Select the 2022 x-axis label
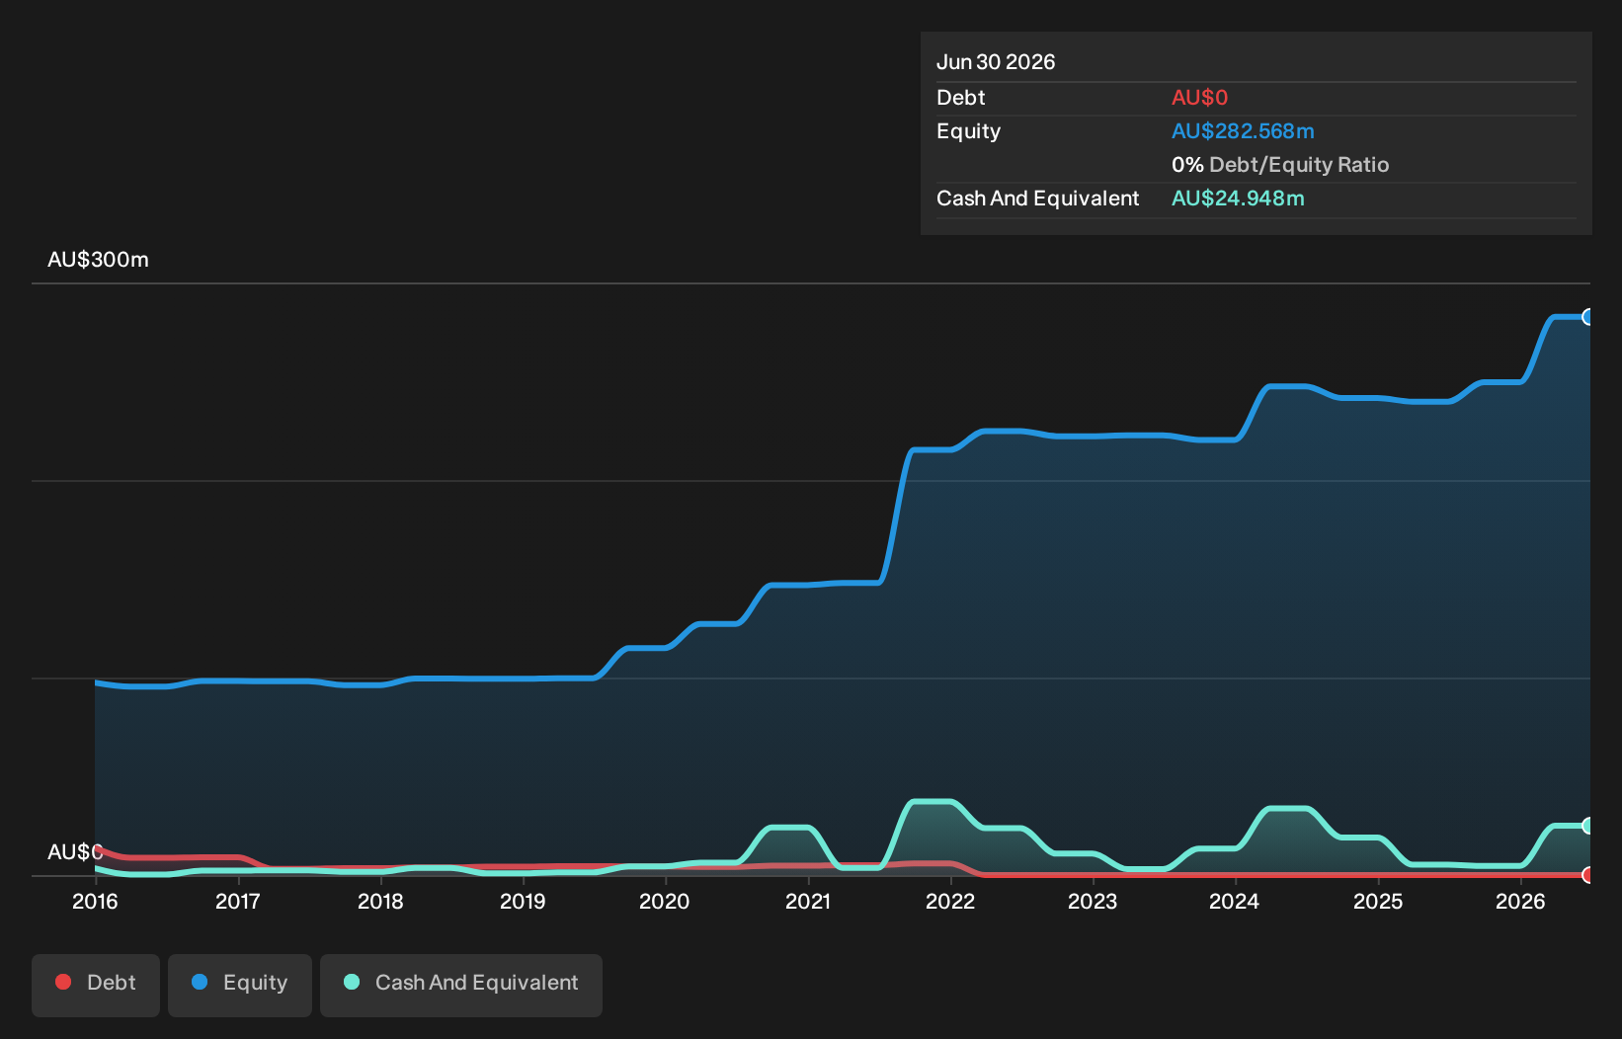Viewport: 1622px width, 1039px height. [x=950, y=901]
